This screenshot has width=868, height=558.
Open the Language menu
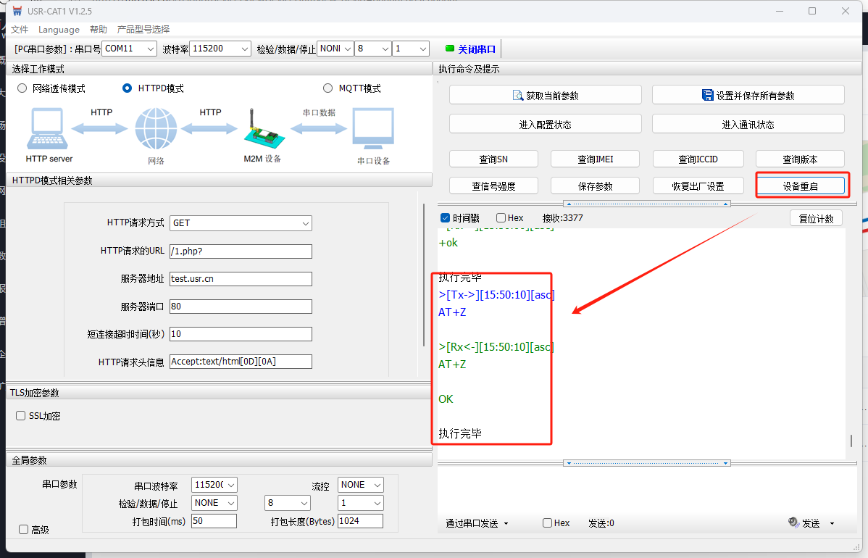click(x=59, y=30)
